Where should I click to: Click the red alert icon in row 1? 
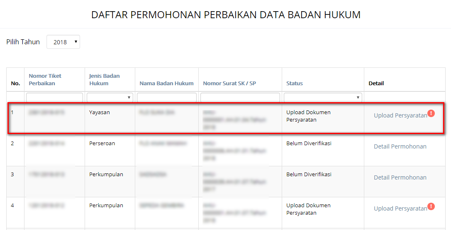pos(431,113)
